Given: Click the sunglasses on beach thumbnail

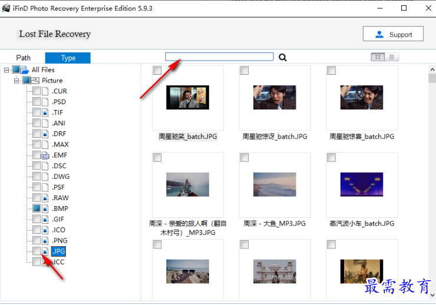Looking at the screenshot, I should pyautogui.click(x=187, y=271).
